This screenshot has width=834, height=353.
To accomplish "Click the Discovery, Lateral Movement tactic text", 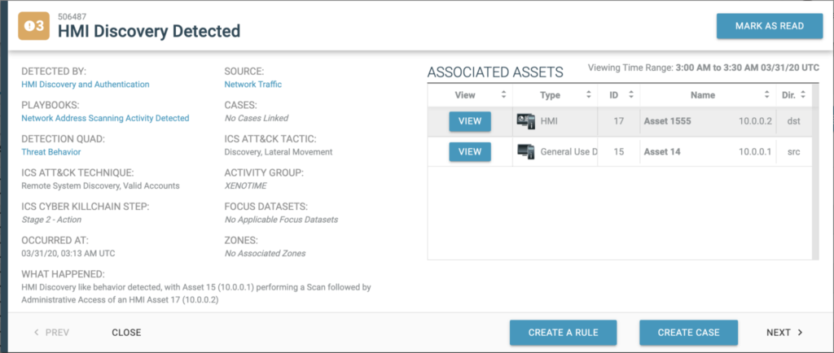I will click(279, 152).
